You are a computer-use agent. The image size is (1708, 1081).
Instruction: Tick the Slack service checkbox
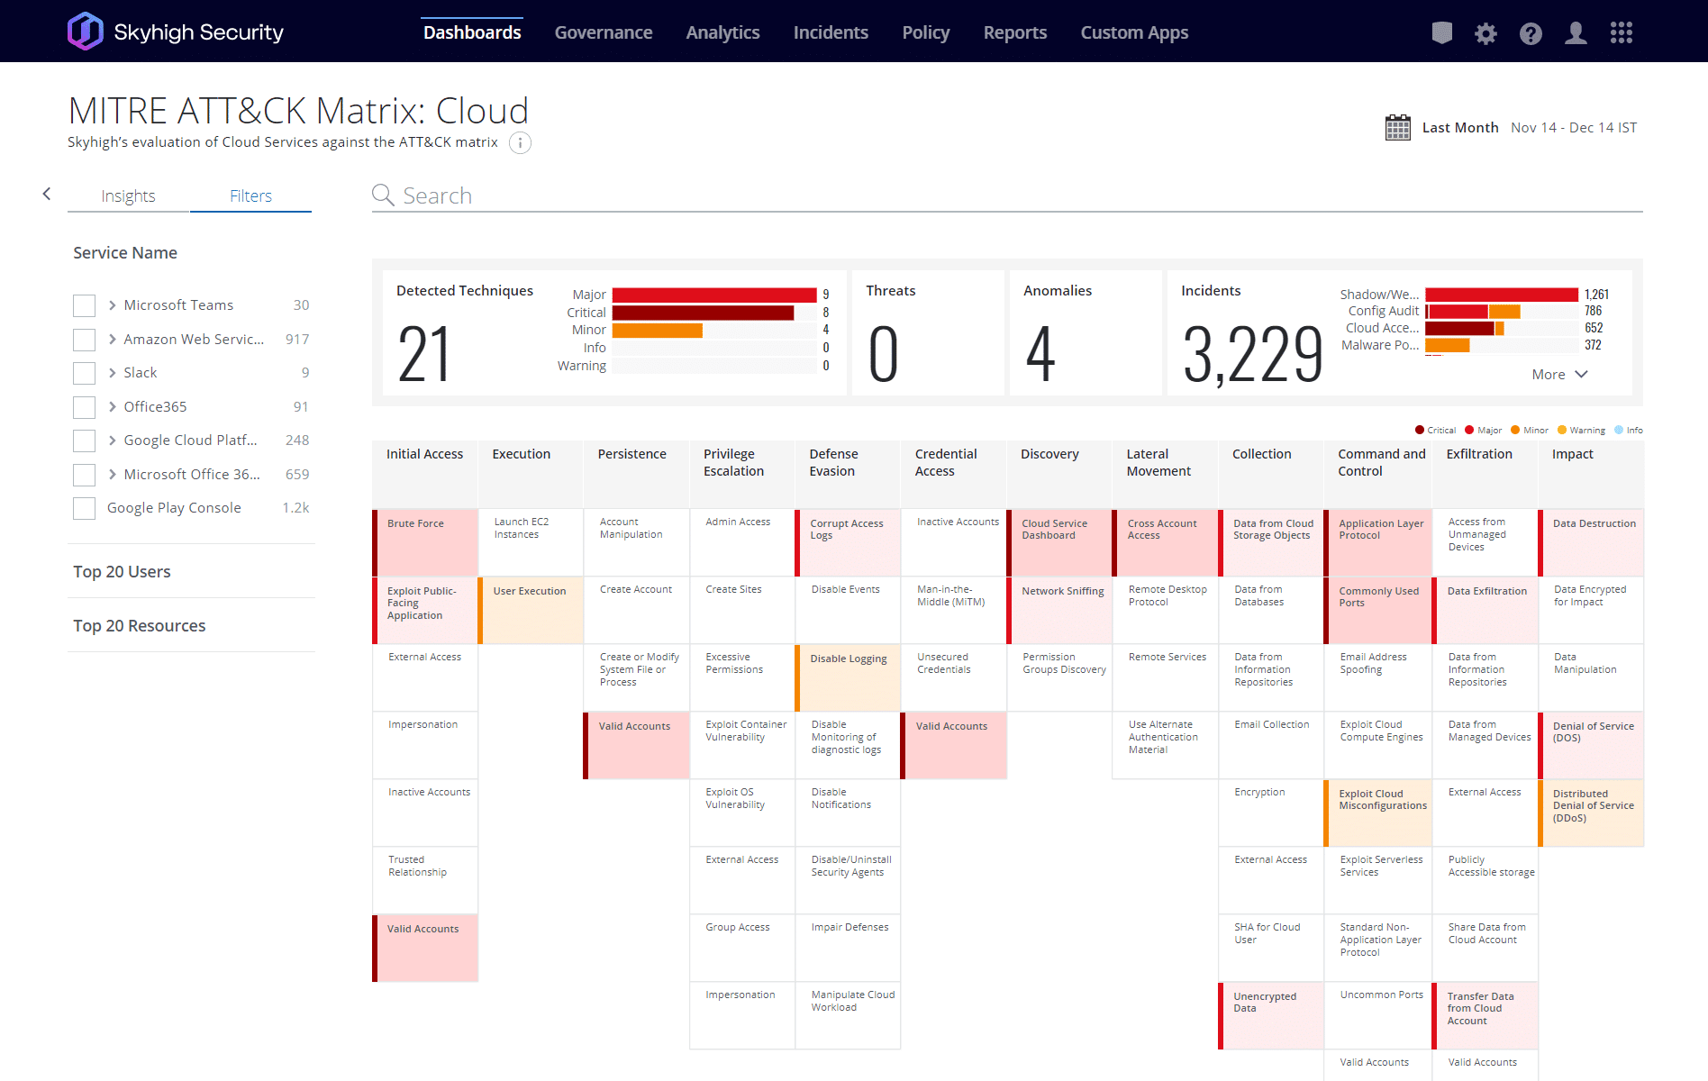(x=85, y=373)
